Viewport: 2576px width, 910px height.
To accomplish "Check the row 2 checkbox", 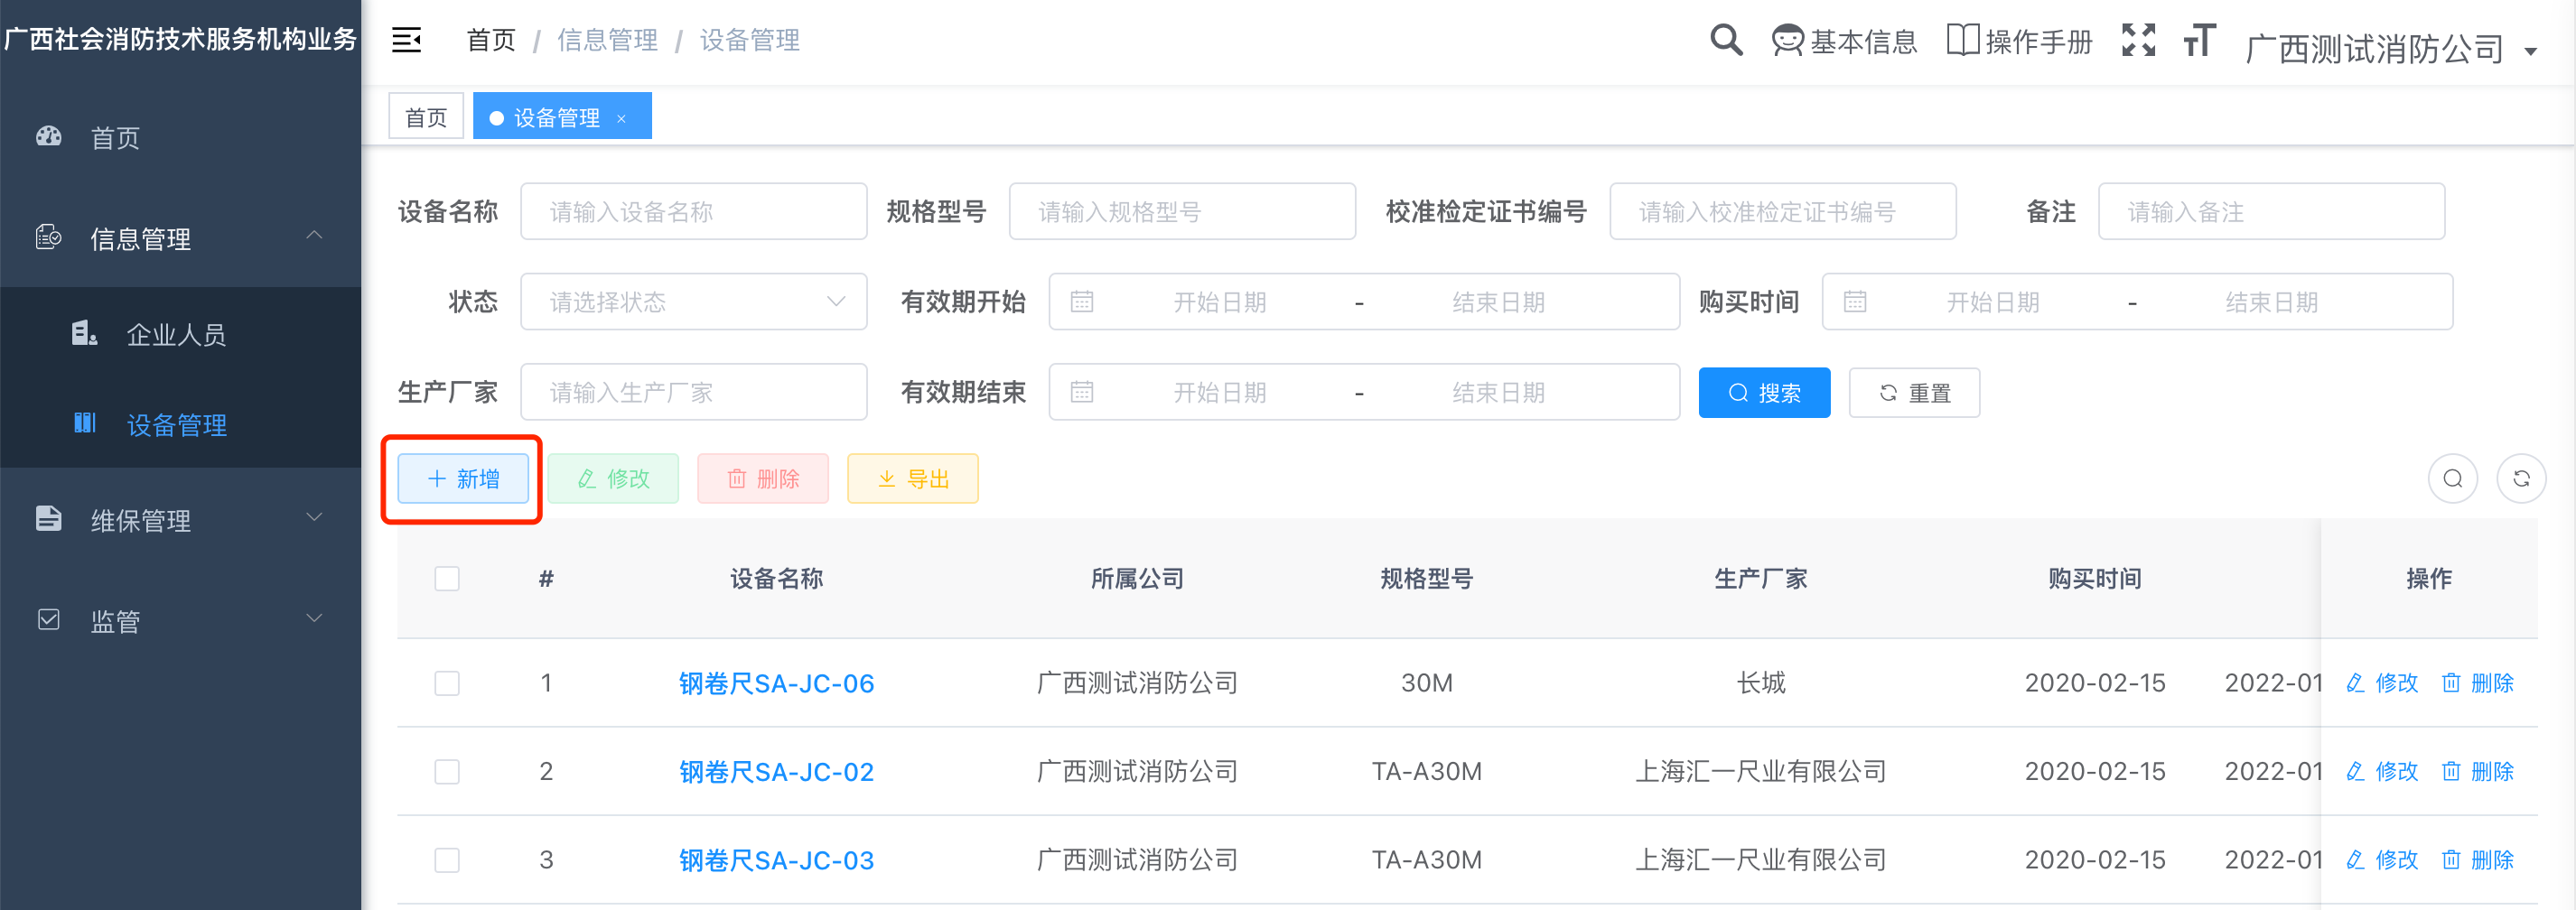I will (x=447, y=771).
